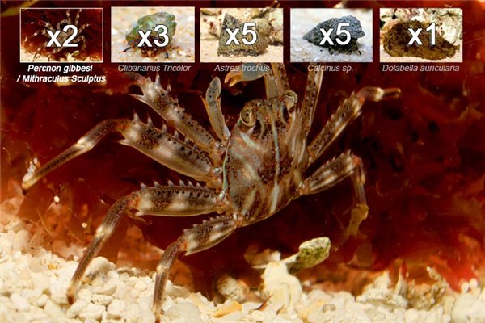485x323 pixels.
Task: Select the Percnon gibbesi crab thumbnail
Action: (61, 35)
